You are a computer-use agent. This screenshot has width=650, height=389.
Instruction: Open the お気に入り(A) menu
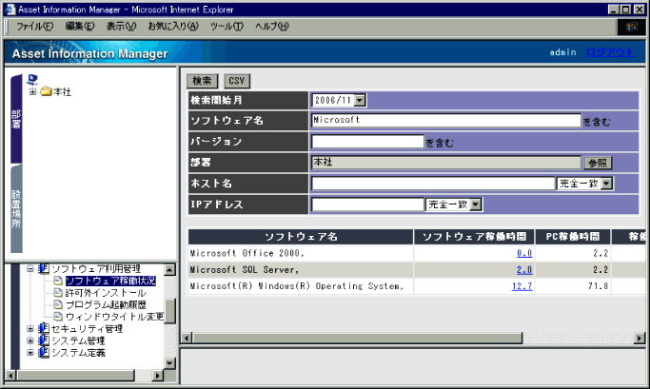click(x=172, y=26)
